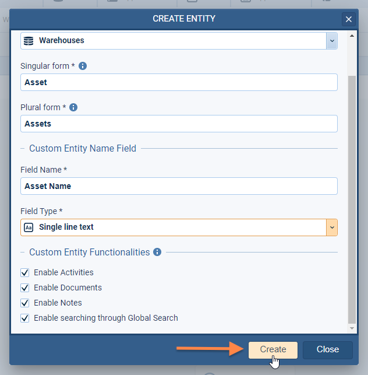The image size is (368, 375).
Task: Click the Field Name input with Asset Name
Action: [x=179, y=186]
